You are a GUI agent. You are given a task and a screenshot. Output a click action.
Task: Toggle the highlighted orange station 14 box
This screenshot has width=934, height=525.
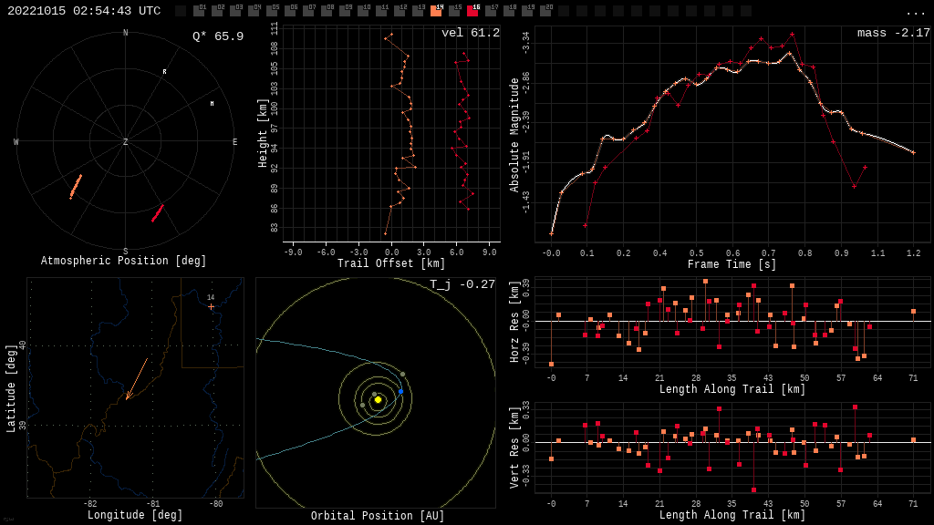click(437, 11)
